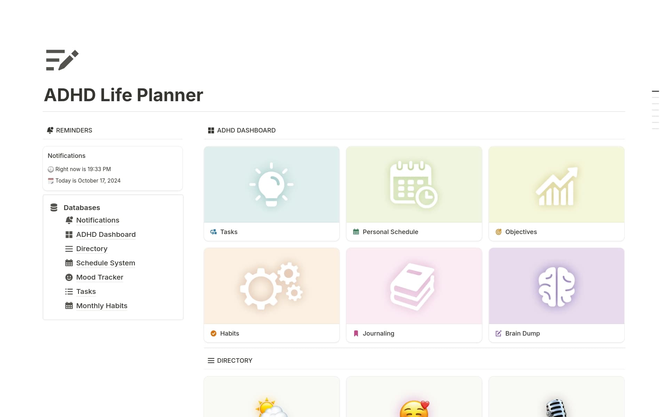Open the Directory link in the sidebar
Viewport: 668px width, 417px height.
pyautogui.click(x=92, y=249)
